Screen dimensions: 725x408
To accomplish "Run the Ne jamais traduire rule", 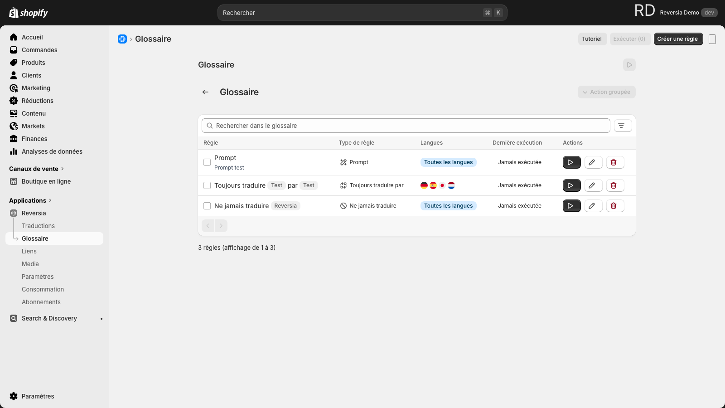I will pos(571,206).
